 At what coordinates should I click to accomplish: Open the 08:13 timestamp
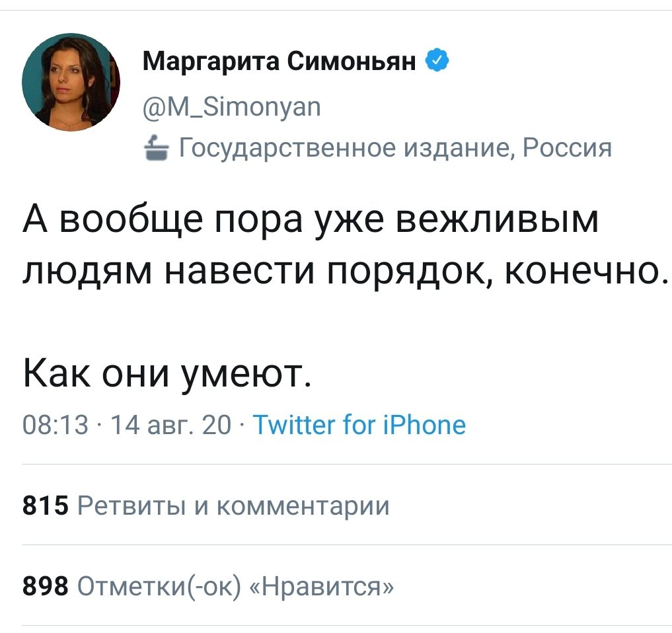[x=56, y=425]
